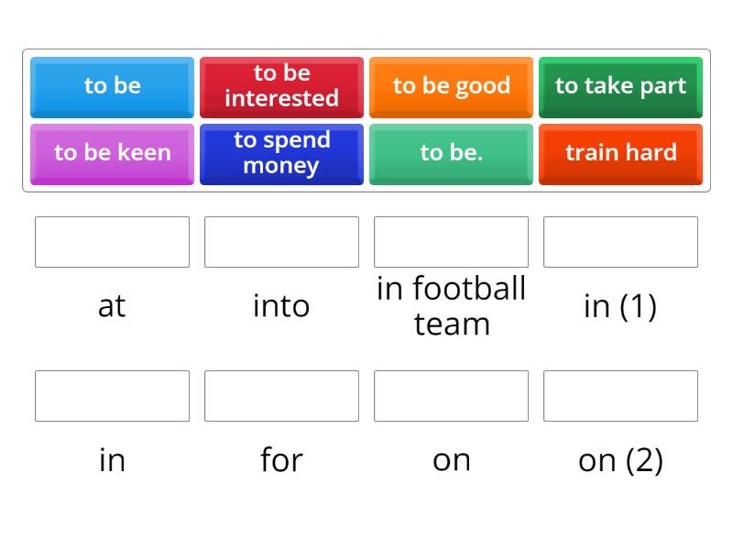Click the "train hard" tile
733x550 pixels.
point(620,153)
